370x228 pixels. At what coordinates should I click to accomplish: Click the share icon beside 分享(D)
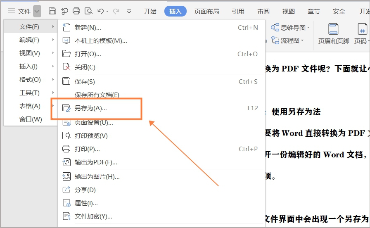tap(66, 190)
